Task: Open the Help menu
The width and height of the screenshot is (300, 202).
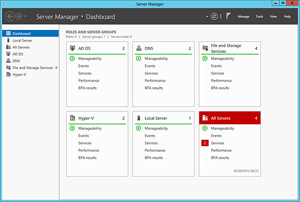Action: 287,16
